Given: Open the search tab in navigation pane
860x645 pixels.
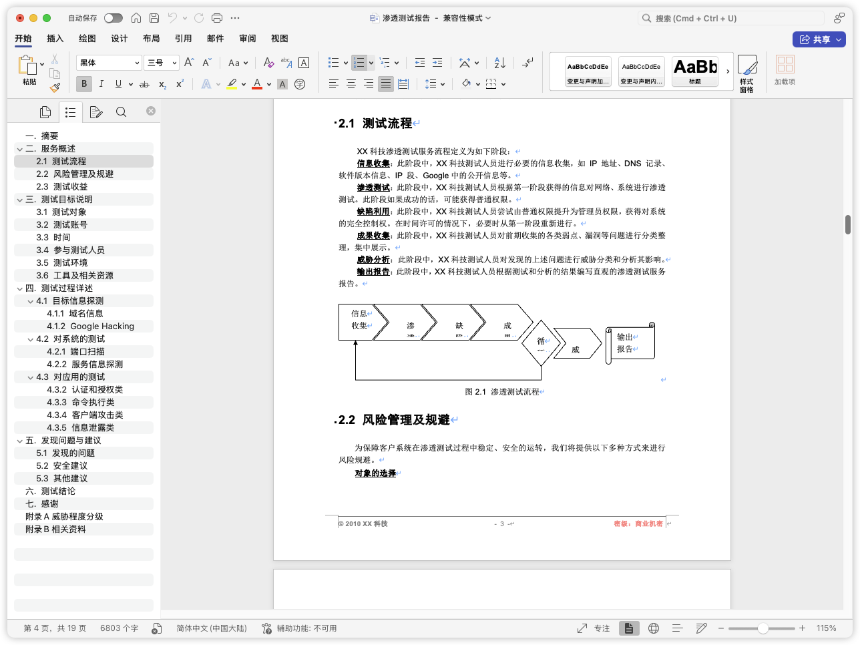Looking at the screenshot, I should click(x=121, y=112).
